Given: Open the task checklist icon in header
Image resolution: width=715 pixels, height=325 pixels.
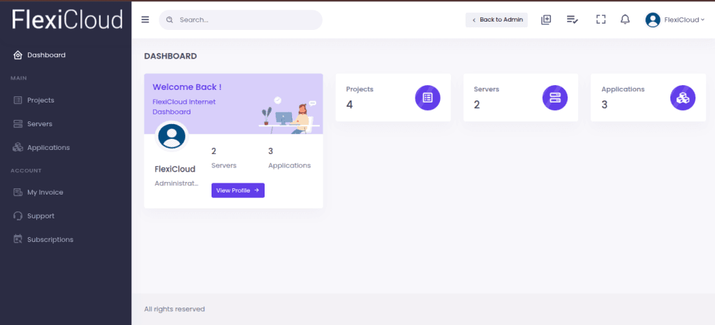Looking at the screenshot, I should coord(572,20).
